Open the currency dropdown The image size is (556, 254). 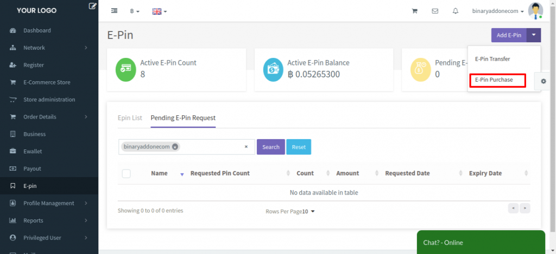tap(135, 11)
